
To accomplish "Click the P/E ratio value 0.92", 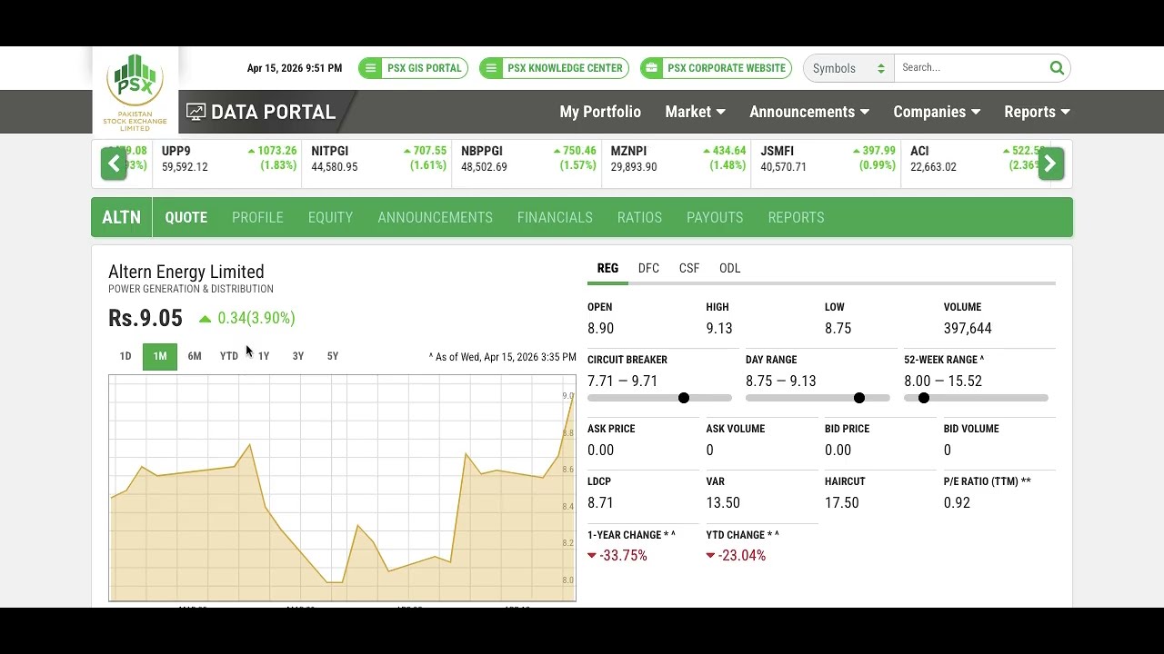I will pyautogui.click(x=957, y=502).
